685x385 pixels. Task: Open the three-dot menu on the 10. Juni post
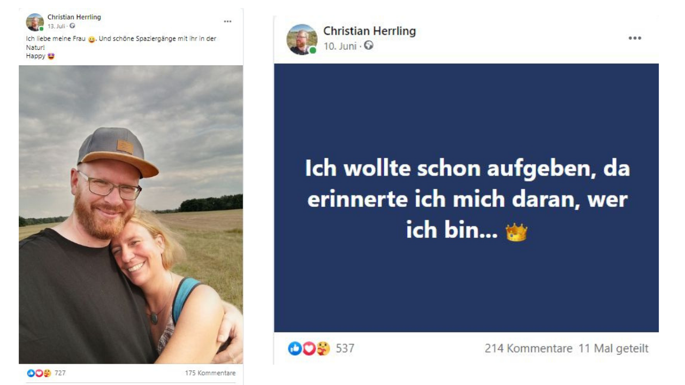pos(635,38)
